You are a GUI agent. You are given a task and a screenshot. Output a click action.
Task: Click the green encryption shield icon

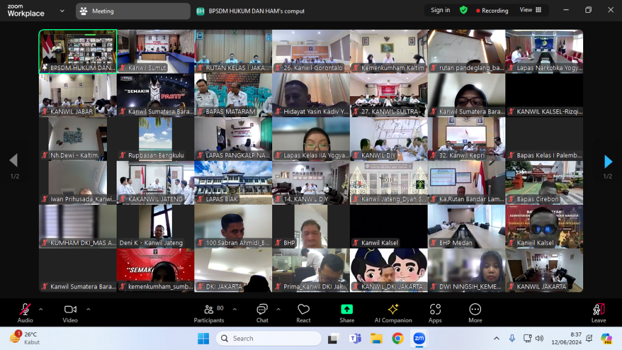[x=463, y=10]
